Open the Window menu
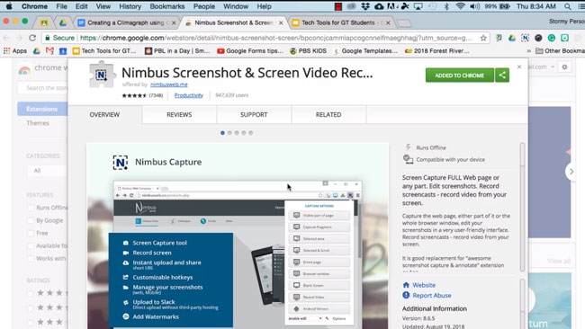Viewport: 585px width, 329px height. click(236, 6)
